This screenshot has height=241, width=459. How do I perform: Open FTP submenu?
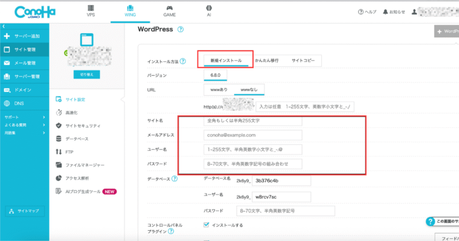65,151
